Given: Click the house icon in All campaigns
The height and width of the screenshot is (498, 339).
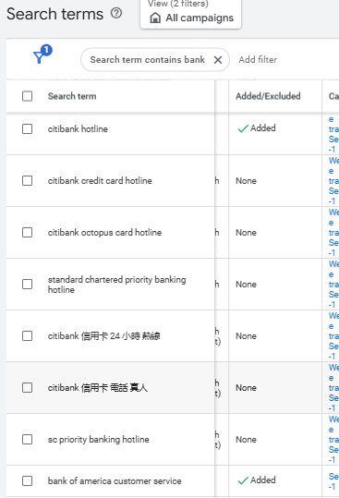Looking at the screenshot, I should pos(155,18).
